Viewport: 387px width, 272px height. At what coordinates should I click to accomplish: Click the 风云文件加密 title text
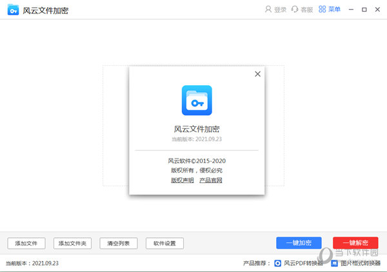point(46,10)
